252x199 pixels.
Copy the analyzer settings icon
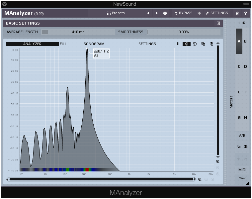tap(203, 44)
